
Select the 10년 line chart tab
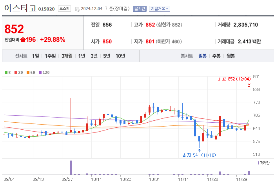tap(120, 56)
